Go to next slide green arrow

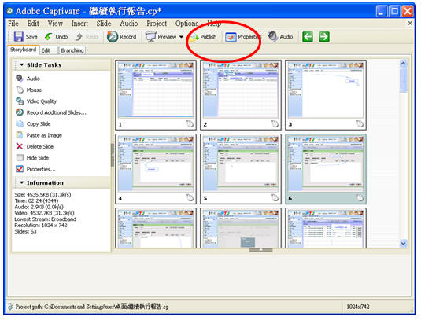point(324,37)
